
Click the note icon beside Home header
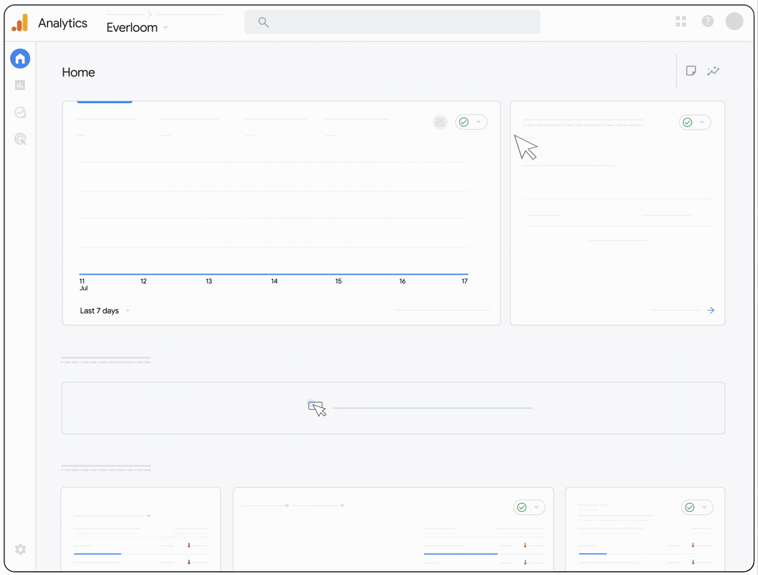[x=691, y=71]
